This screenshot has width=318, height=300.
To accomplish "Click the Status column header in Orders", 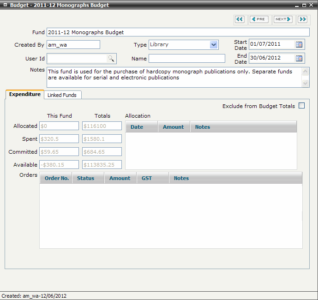I will pos(86,178).
